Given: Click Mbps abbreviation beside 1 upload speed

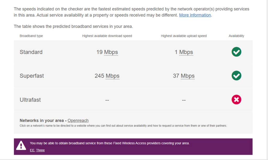Looking at the screenshot, I should pos(186,52).
